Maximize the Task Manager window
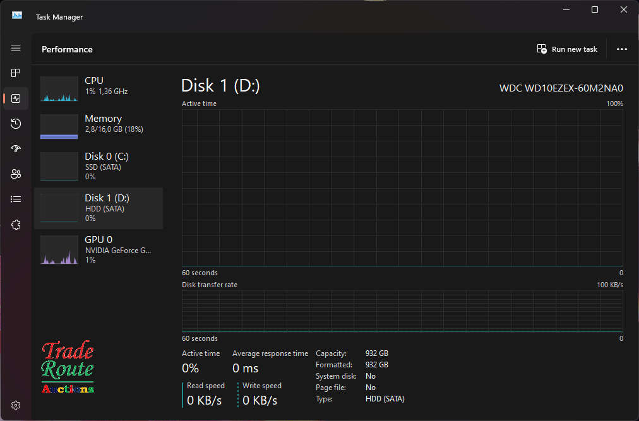The height and width of the screenshot is (421, 639). pos(595,9)
